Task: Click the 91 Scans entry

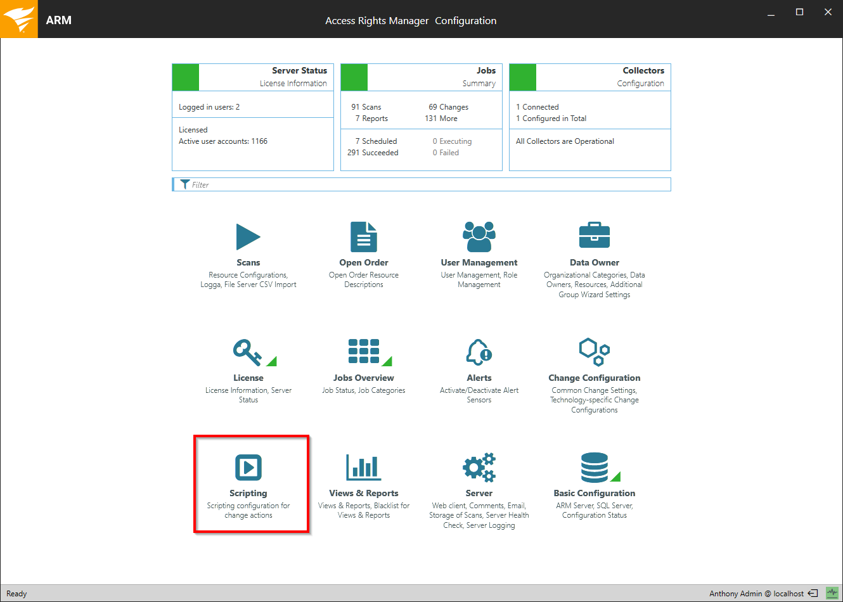Action: 366,107
